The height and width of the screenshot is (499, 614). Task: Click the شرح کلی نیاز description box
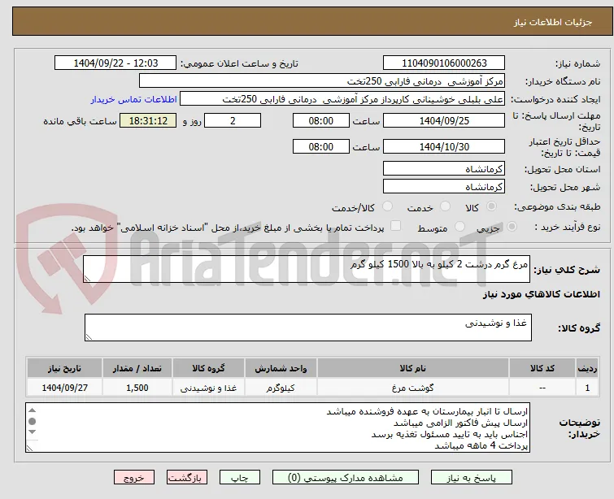[x=307, y=269]
